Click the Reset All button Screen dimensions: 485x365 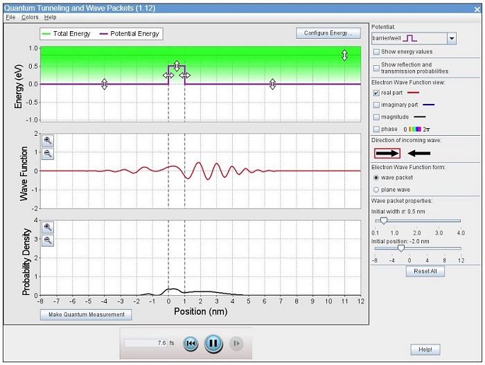(x=425, y=271)
